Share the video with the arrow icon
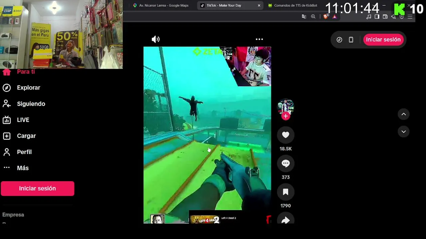 click(286, 220)
